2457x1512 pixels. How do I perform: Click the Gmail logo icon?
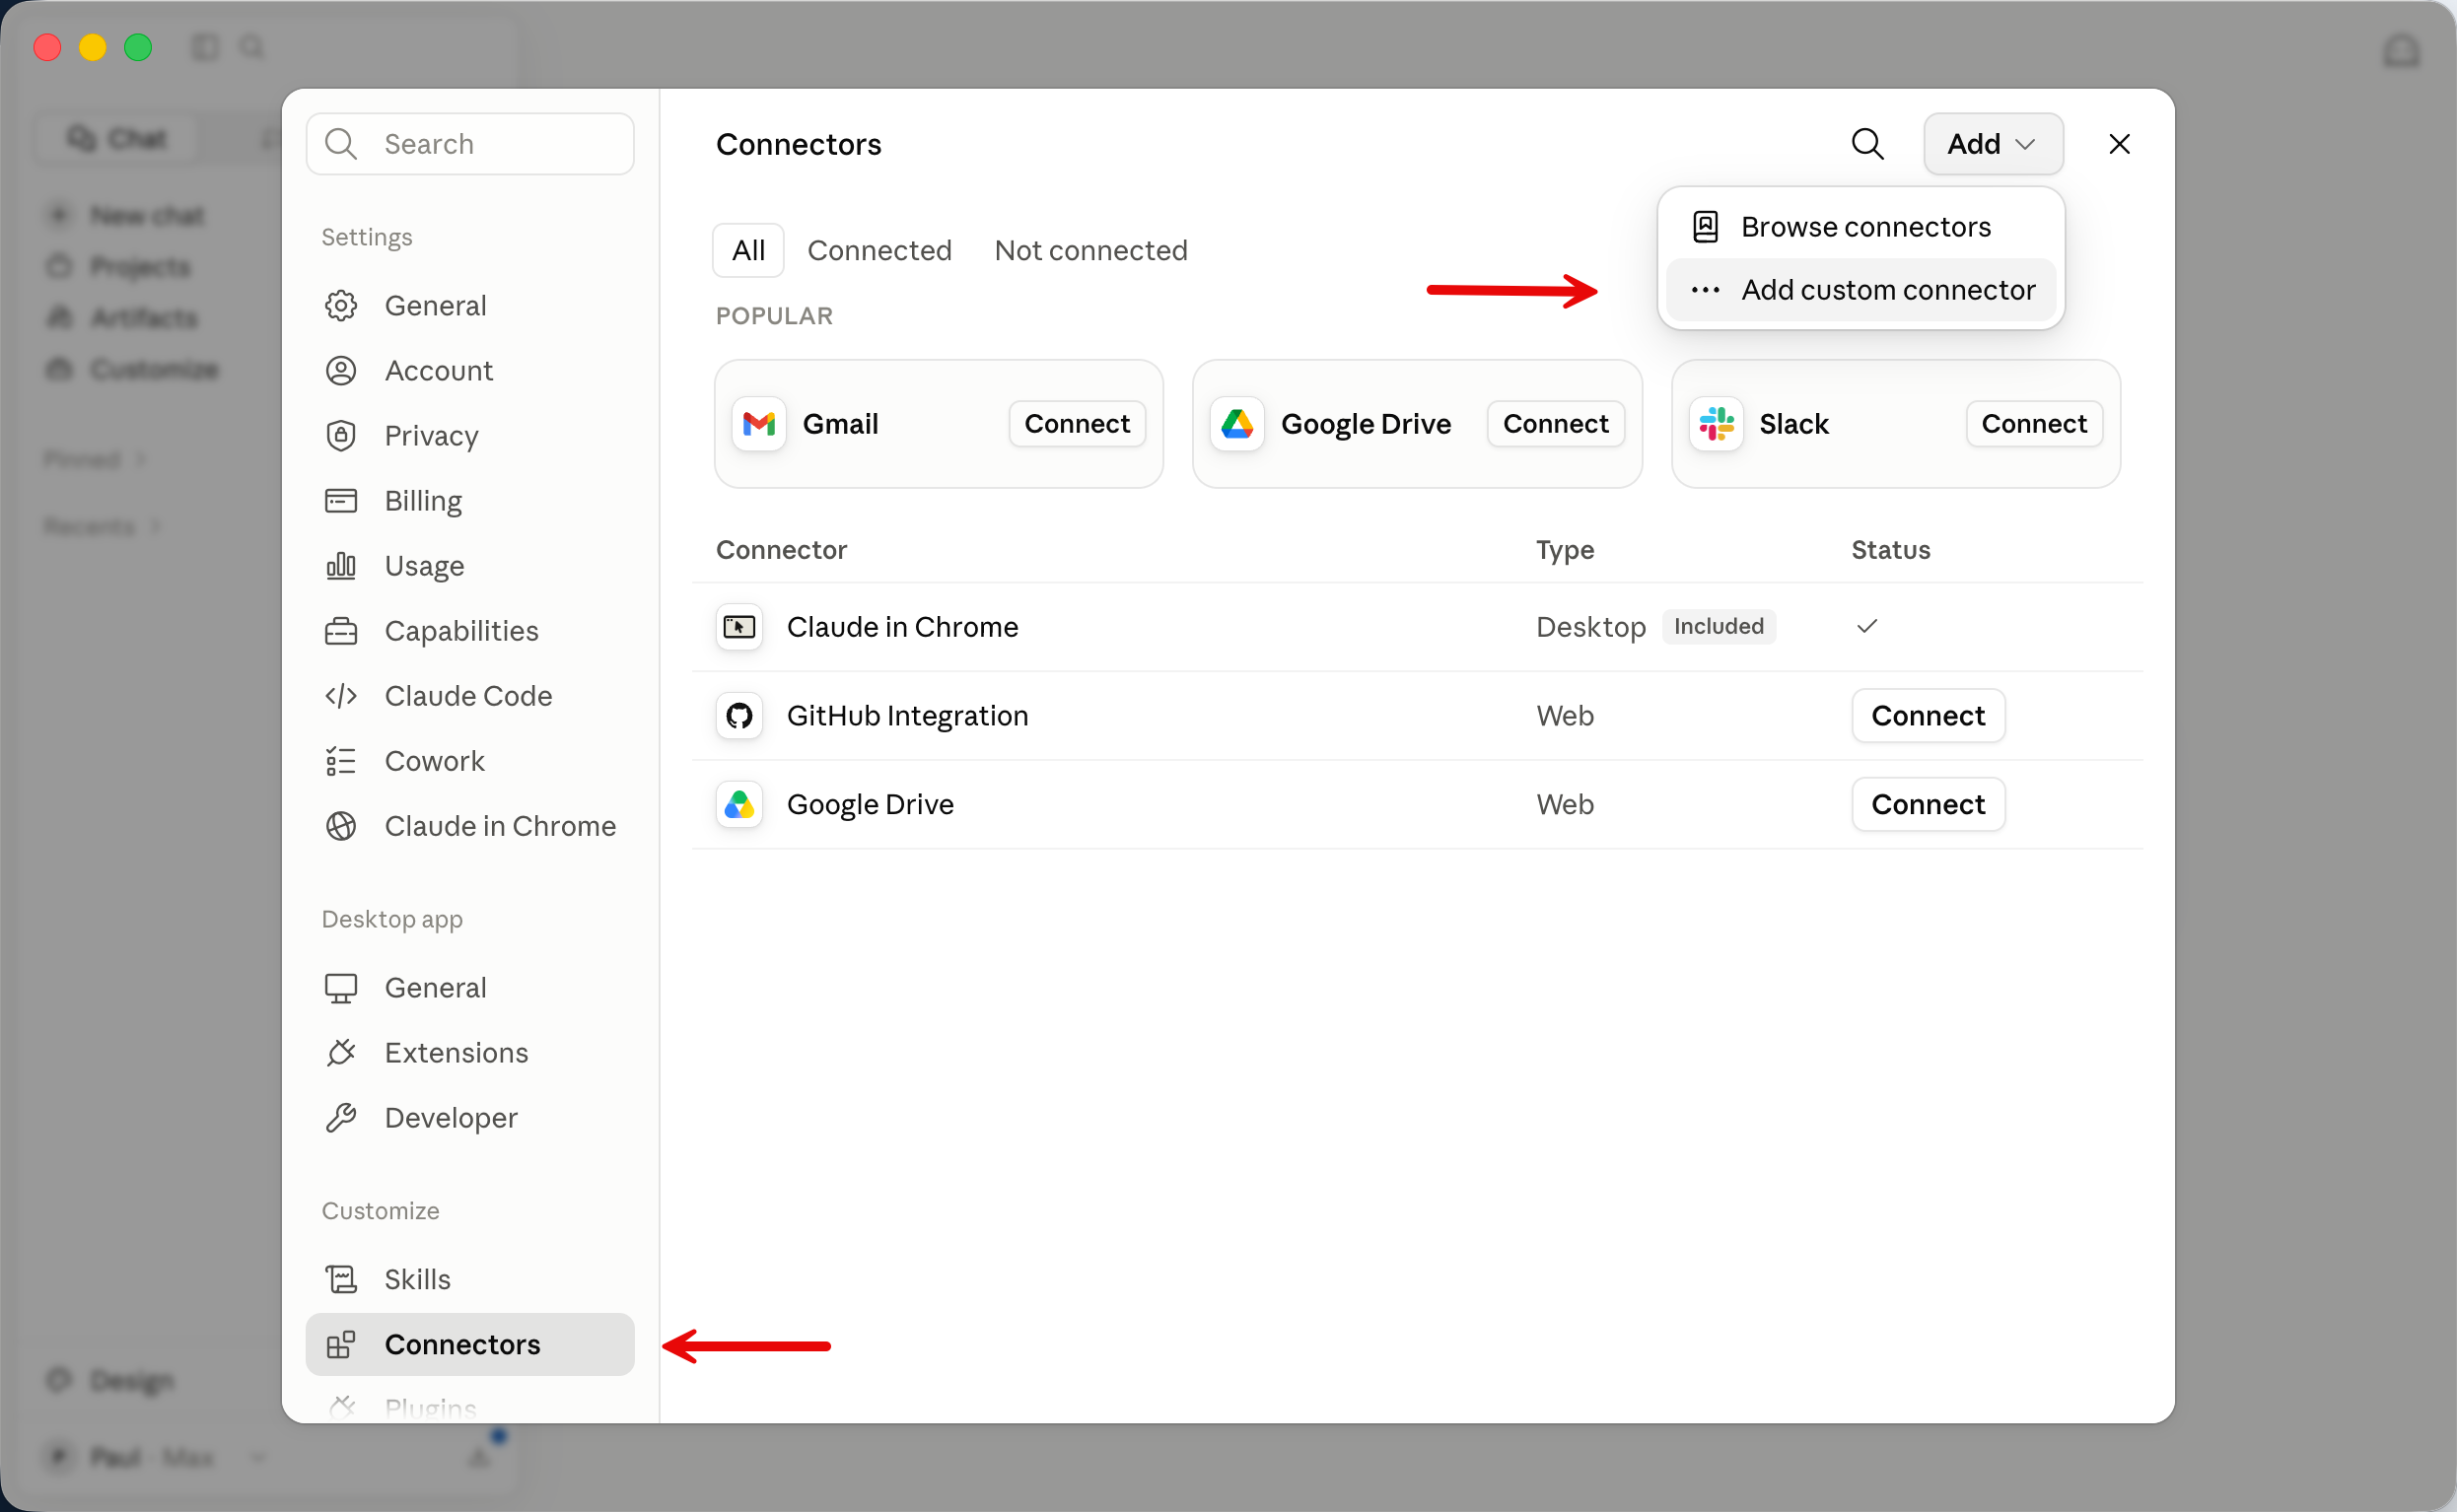pyautogui.click(x=759, y=424)
